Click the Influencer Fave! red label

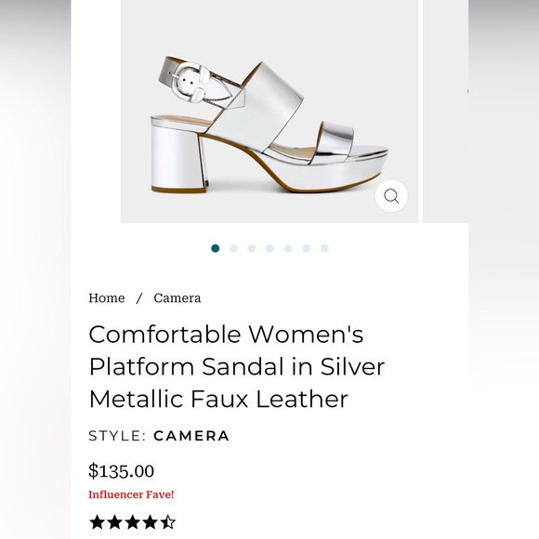pyautogui.click(x=131, y=494)
